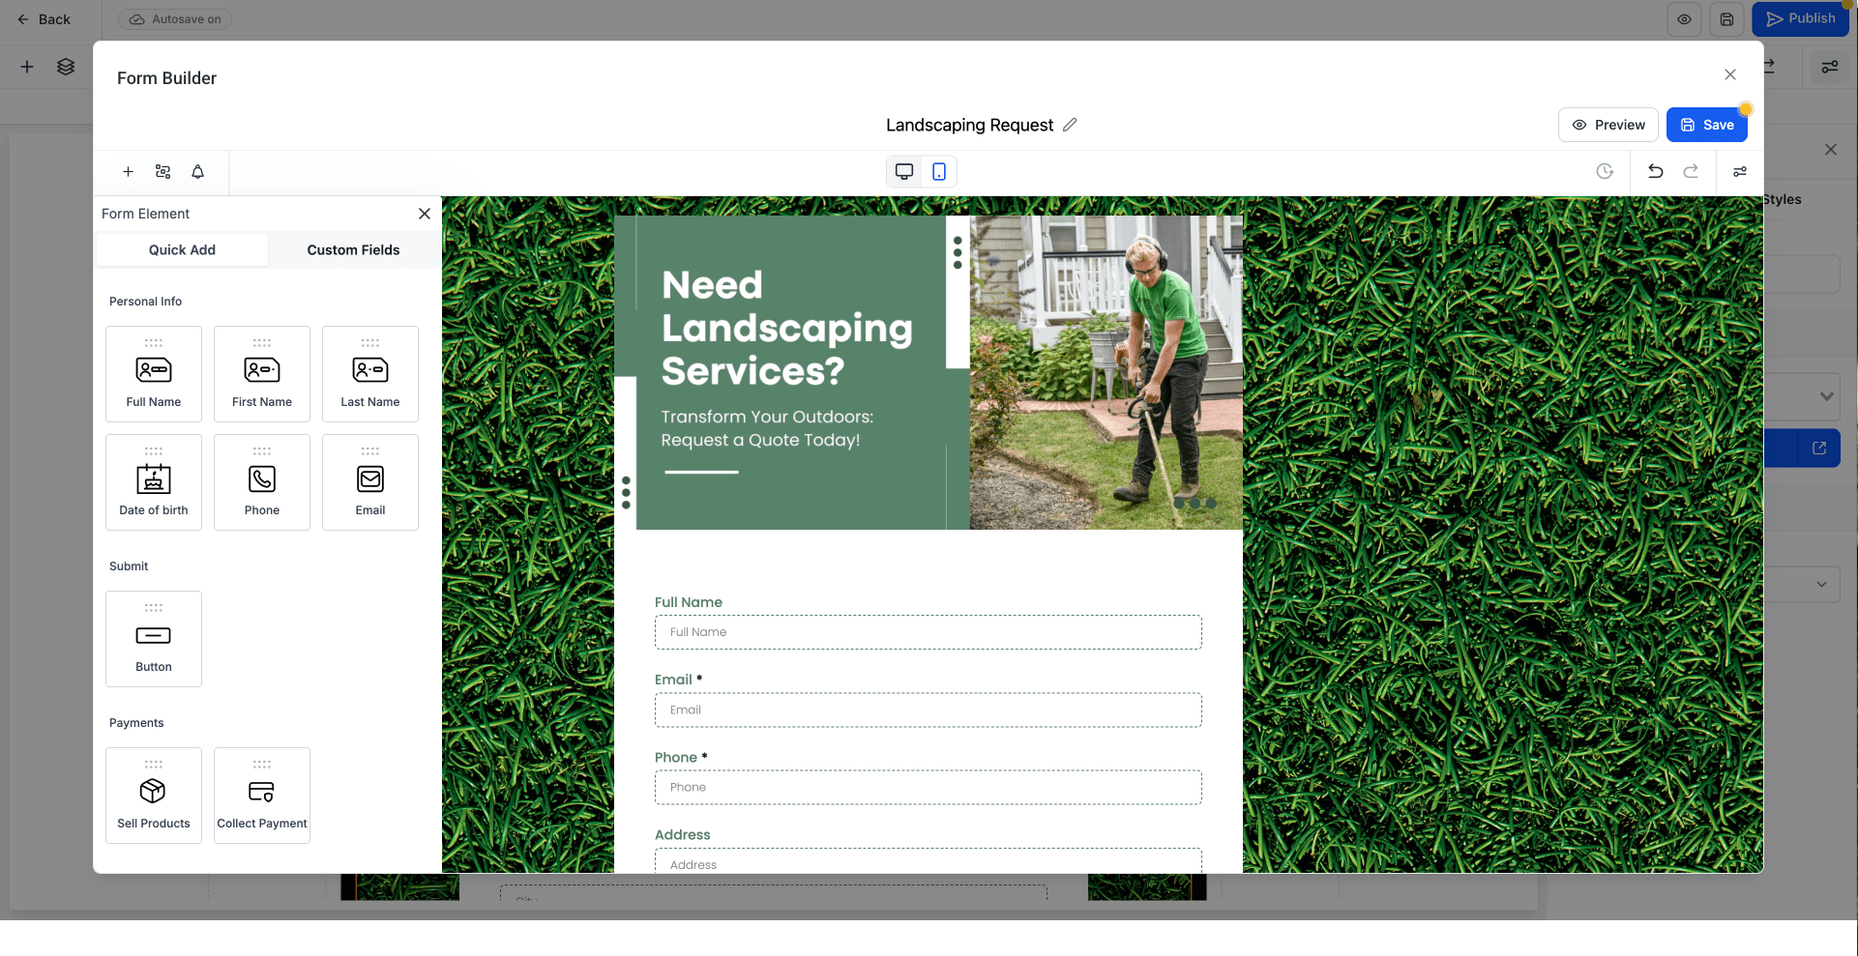Click the external link icon in right sidebar

click(x=1819, y=449)
